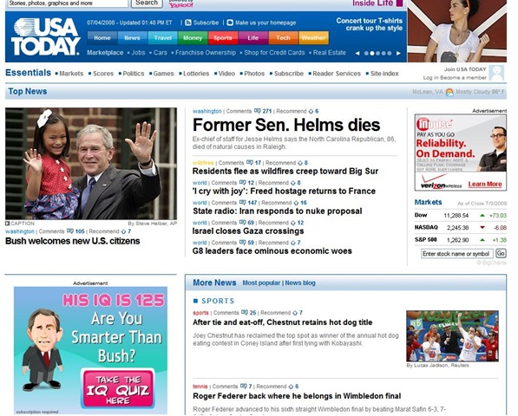Viewport: 518px width, 416px height.
Task: Open the Money tab in navigation bar
Action: [193, 38]
